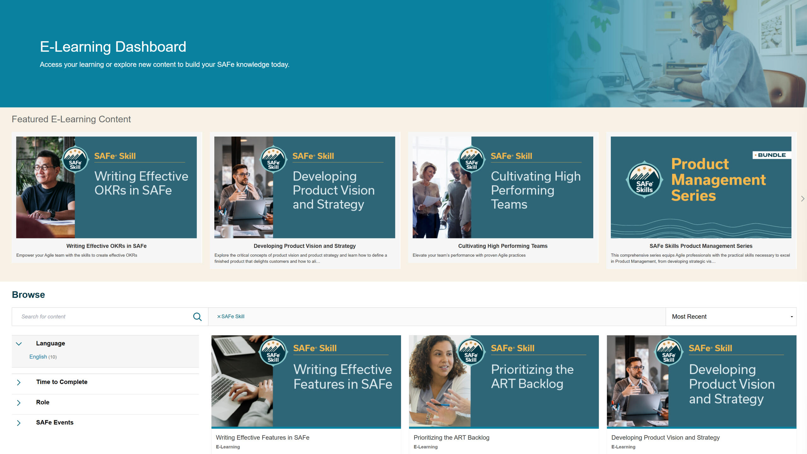This screenshot has height=454, width=807.
Task: Open featured Developing Product Vision and Strategy card
Action: (x=305, y=187)
